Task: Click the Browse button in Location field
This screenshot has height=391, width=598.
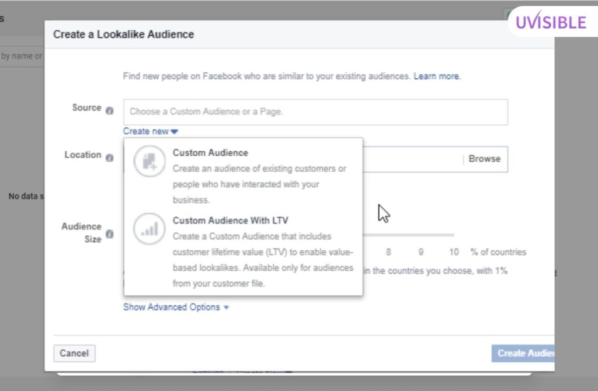Action: pyautogui.click(x=484, y=159)
